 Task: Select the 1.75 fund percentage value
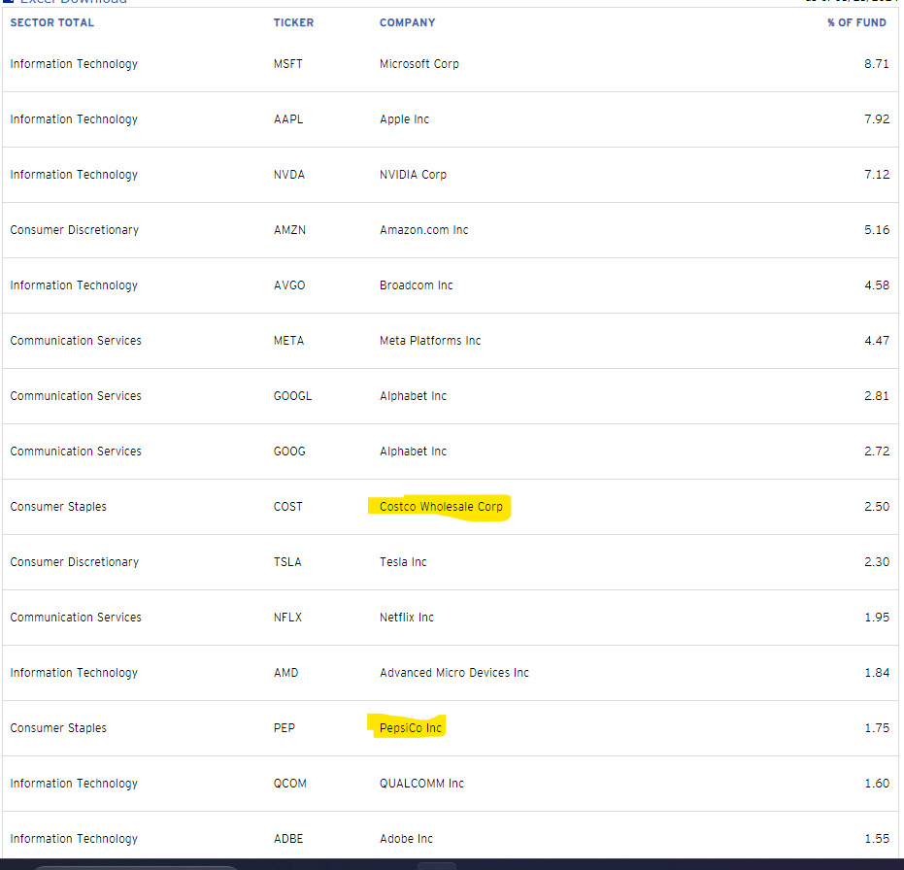pyautogui.click(x=876, y=728)
